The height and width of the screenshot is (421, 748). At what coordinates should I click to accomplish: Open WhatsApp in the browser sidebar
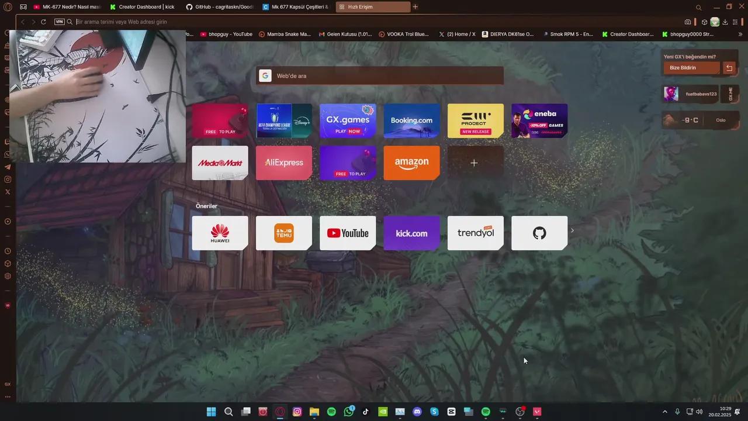(8, 154)
